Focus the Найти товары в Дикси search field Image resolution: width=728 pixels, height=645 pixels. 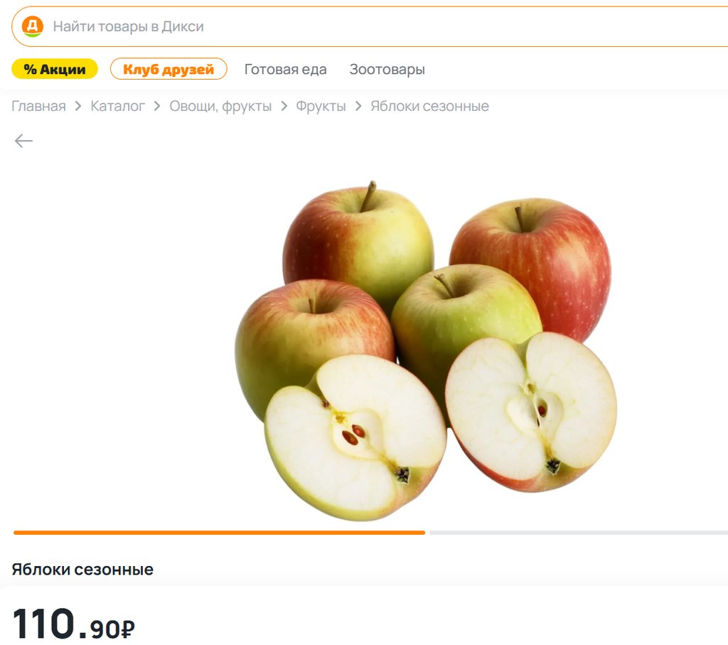[370, 26]
